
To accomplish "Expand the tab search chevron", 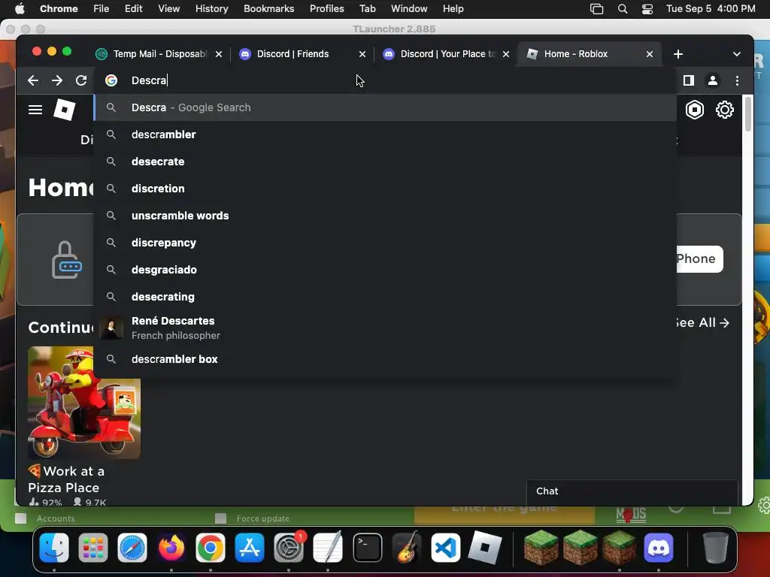I will tap(737, 54).
